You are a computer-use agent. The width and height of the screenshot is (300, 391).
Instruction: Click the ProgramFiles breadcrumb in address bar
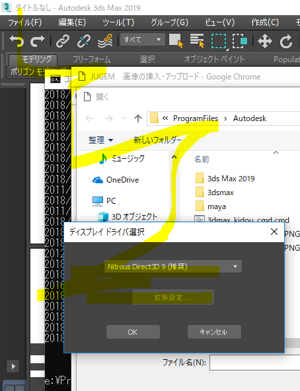tap(196, 118)
